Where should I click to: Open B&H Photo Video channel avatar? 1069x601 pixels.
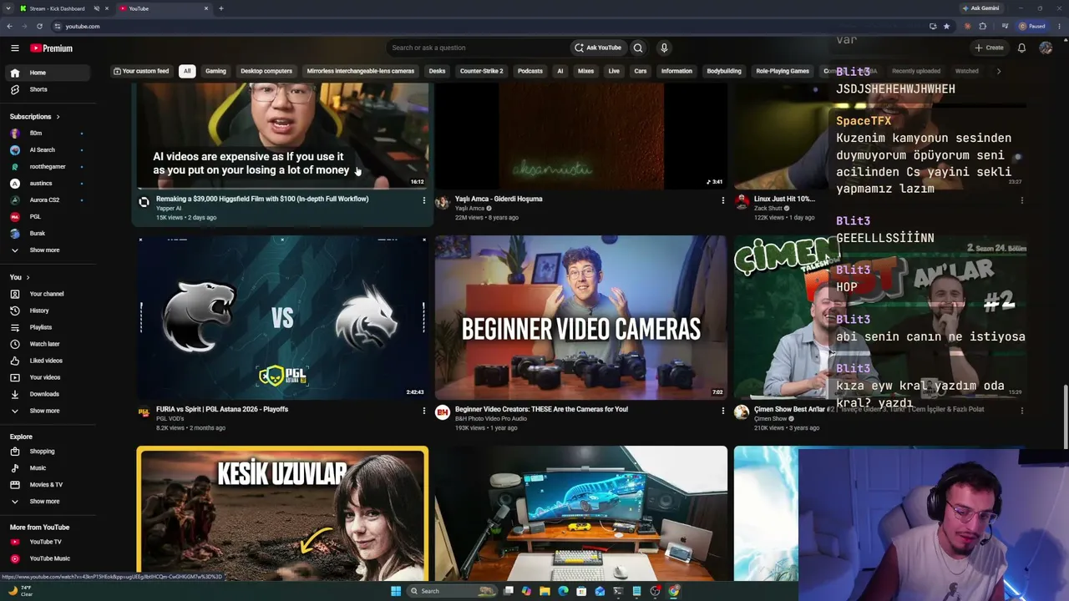tap(443, 412)
